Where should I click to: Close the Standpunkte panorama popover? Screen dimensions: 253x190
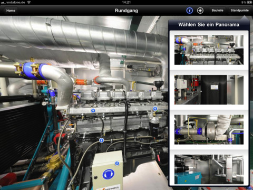[239, 11]
